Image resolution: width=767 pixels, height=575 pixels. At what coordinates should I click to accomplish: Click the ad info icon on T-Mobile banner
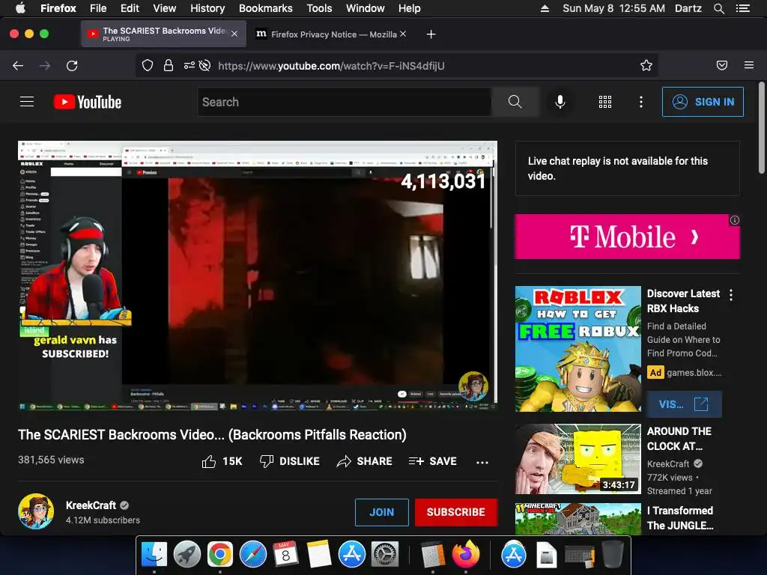tap(734, 220)
